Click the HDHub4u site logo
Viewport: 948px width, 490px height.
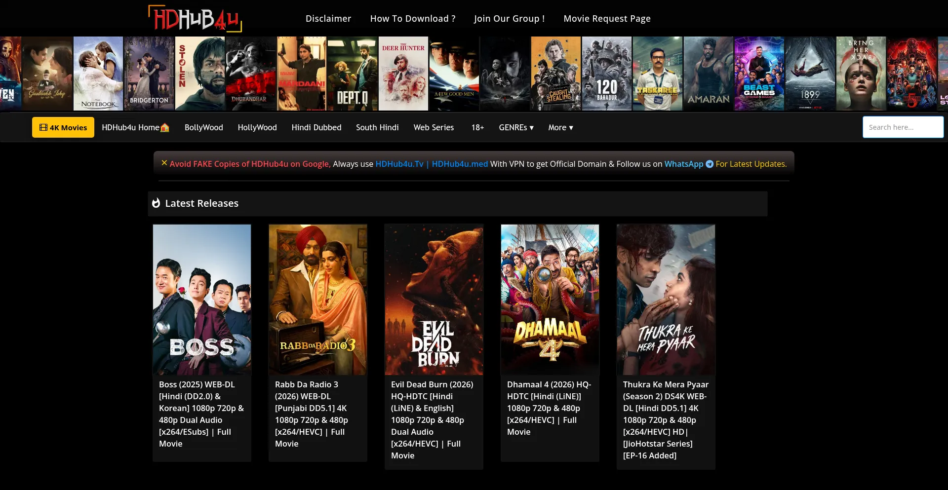click(x=195, y=18)
